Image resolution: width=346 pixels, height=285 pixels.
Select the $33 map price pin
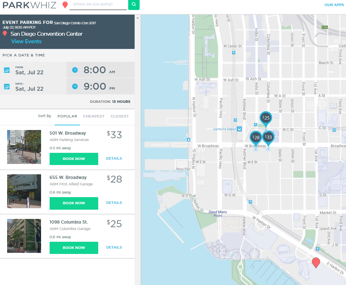(268, 137)
